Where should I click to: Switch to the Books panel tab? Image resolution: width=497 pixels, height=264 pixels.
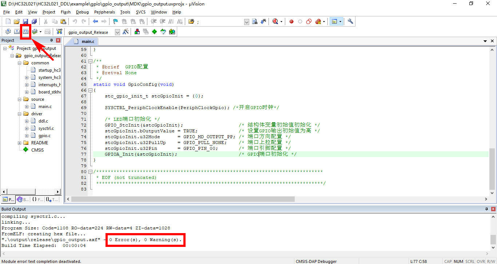pos(23,199)
